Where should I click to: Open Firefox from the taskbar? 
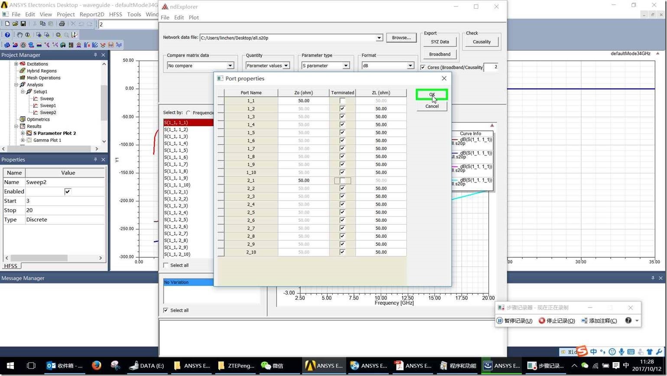(x=96, y=366)
